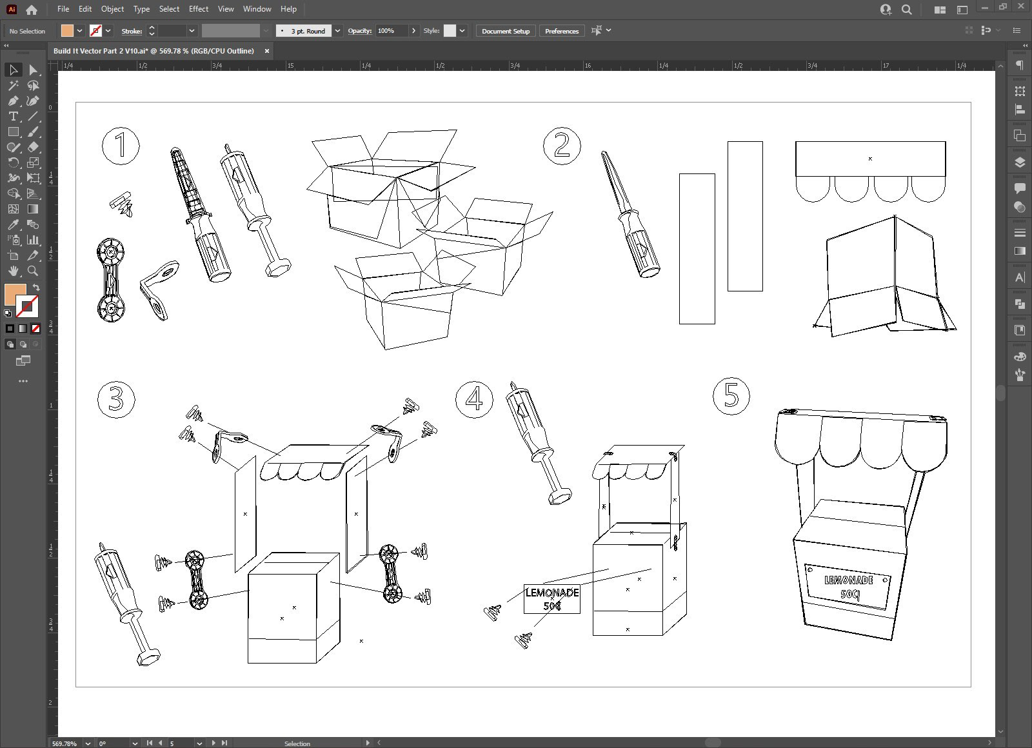Click the Opacity panel link
This screenshot has height=748, width=1032.
tap(360, 31)
